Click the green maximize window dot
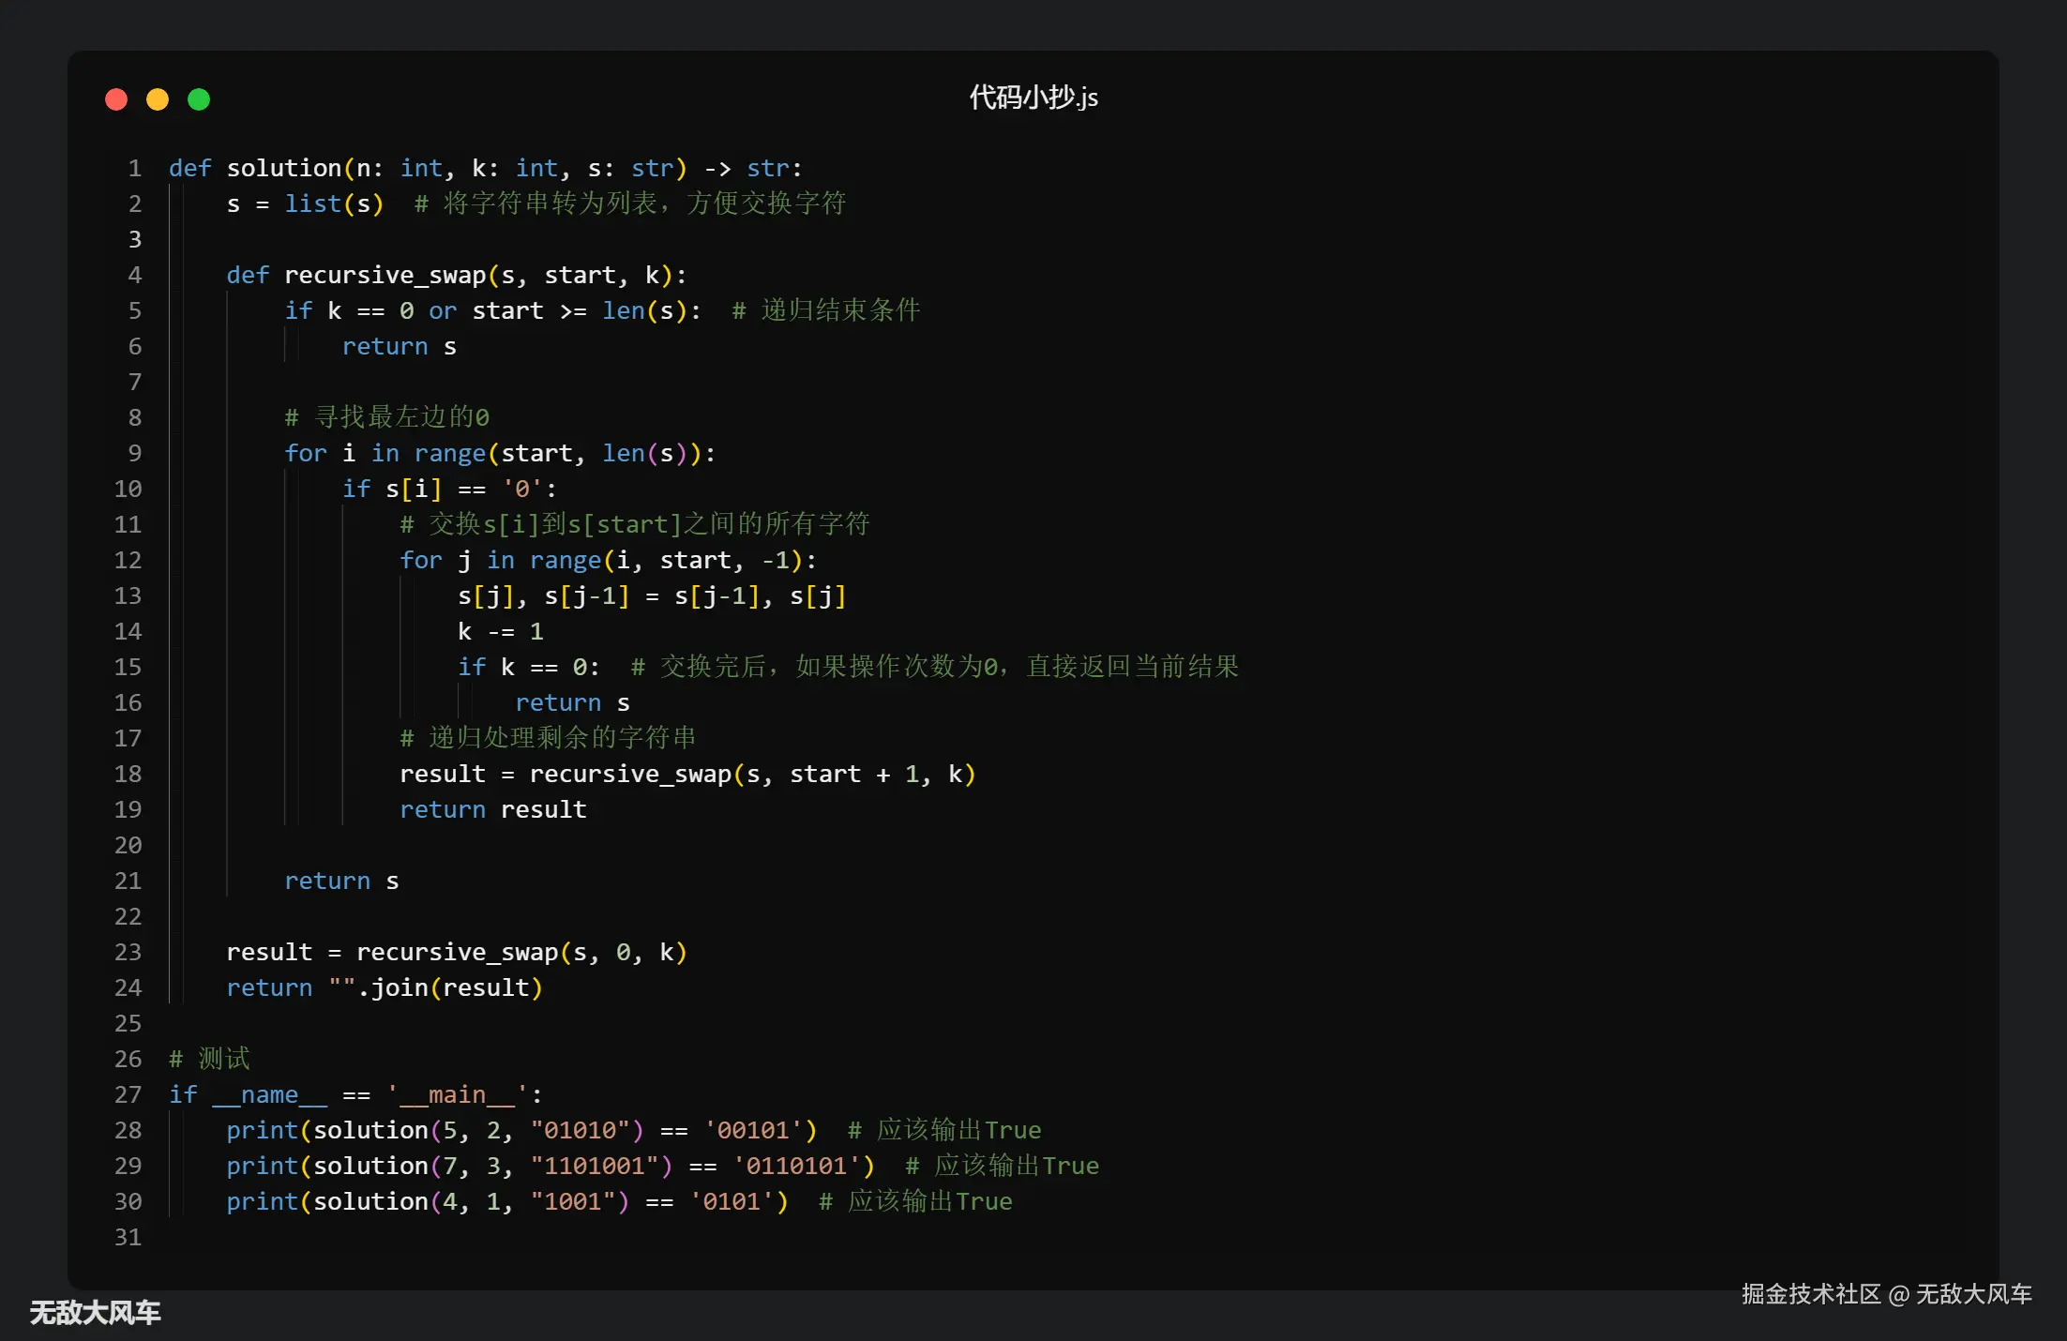Image resolution: width=2067 pixels, height=1341 pixels. [x=199, y=99]
